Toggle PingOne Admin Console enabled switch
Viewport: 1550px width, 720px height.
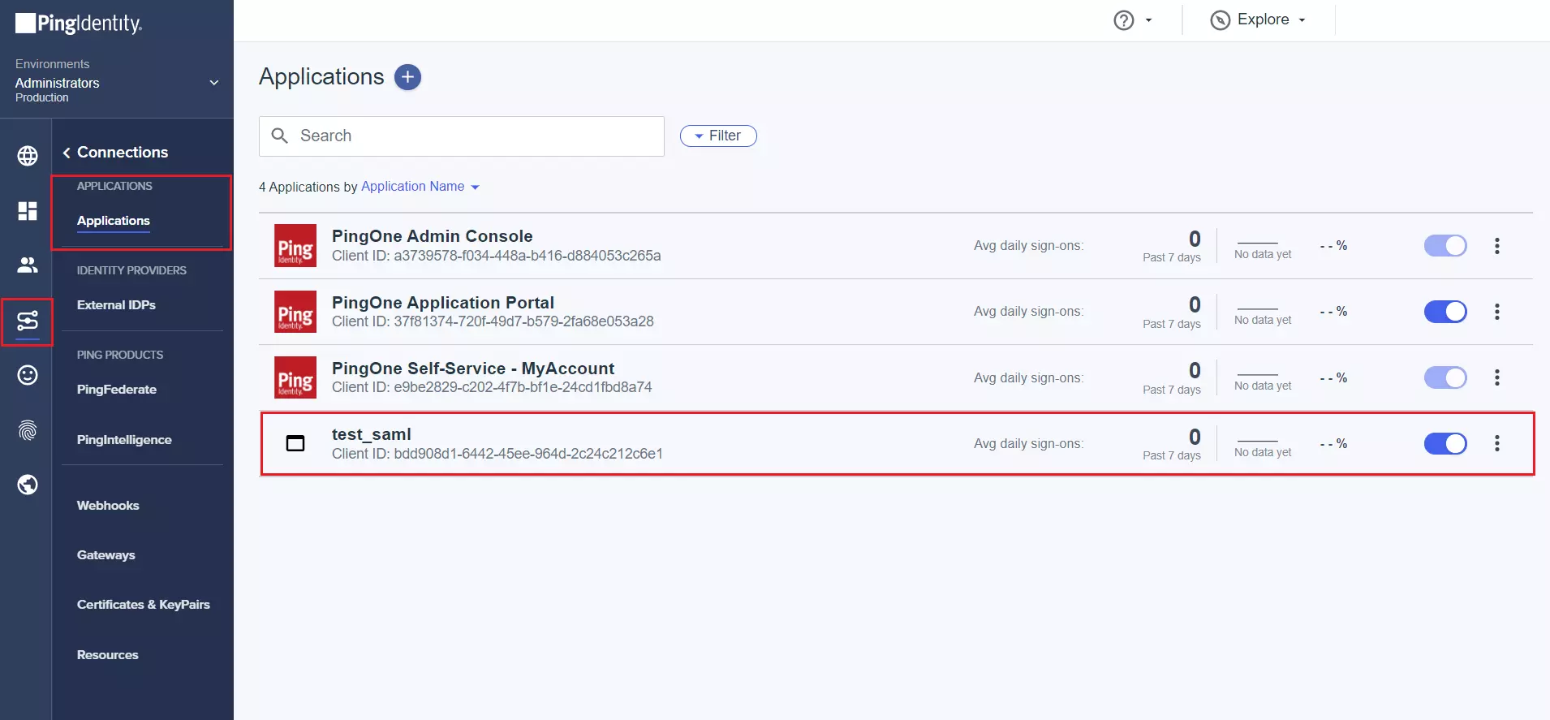[1445, 246]
